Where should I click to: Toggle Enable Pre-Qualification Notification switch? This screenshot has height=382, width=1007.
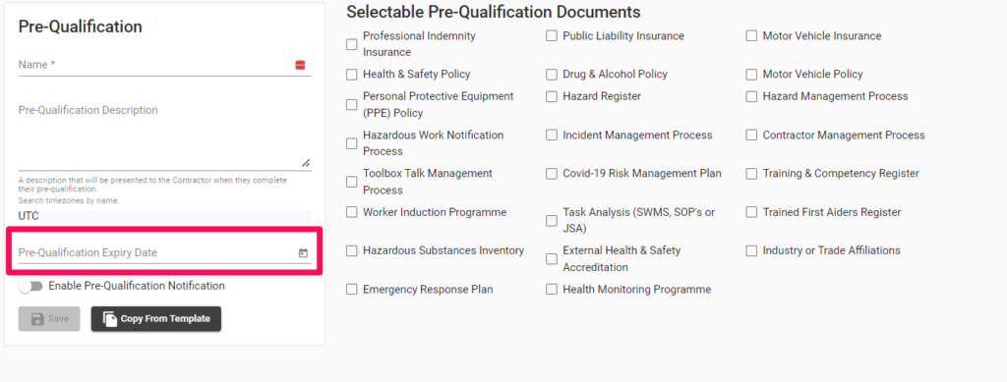pos(30,286)
